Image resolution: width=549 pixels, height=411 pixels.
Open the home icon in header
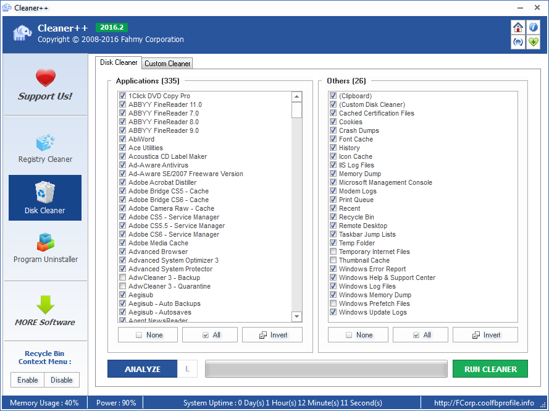pyautogui.click(x=518, y=27)
